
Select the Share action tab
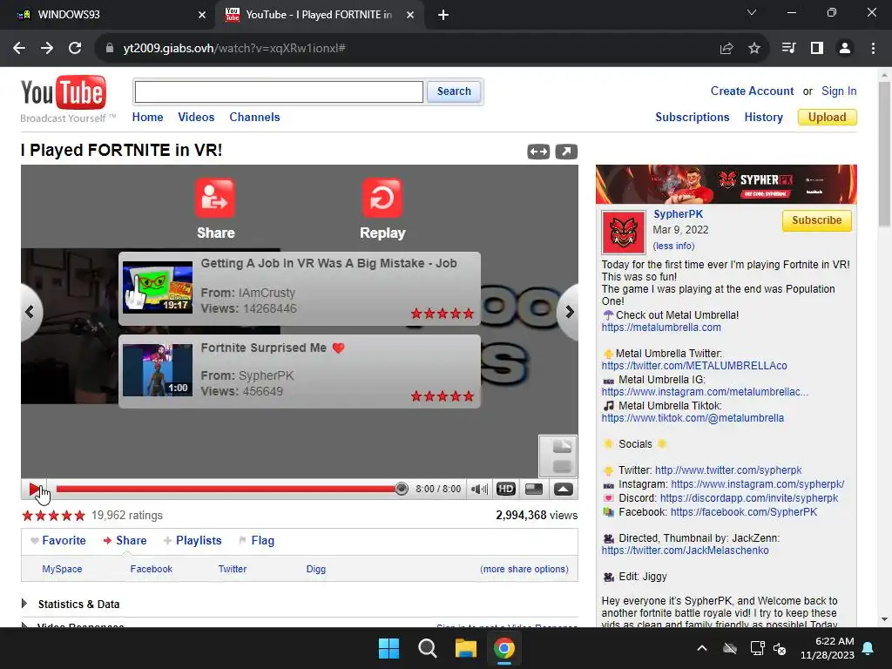132,540
